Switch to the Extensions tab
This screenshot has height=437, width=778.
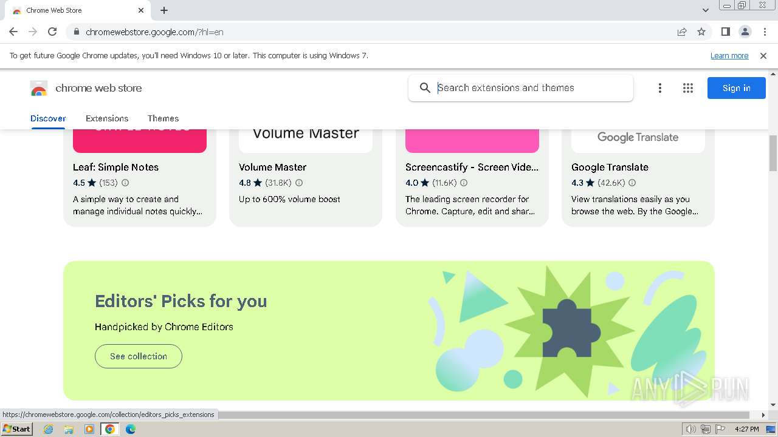click(107, 118)
